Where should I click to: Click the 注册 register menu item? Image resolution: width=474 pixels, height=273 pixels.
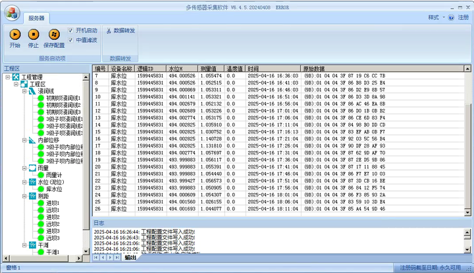tap(463, 18)
